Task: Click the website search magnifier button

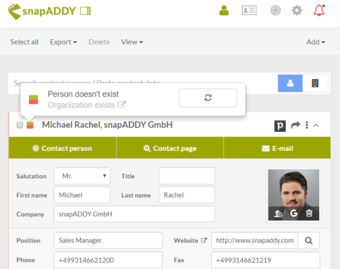Action: 308,241
